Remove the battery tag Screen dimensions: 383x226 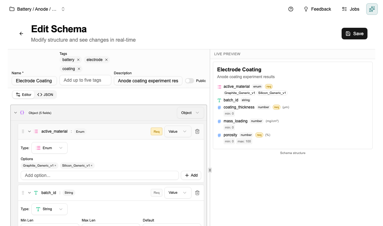78,60
